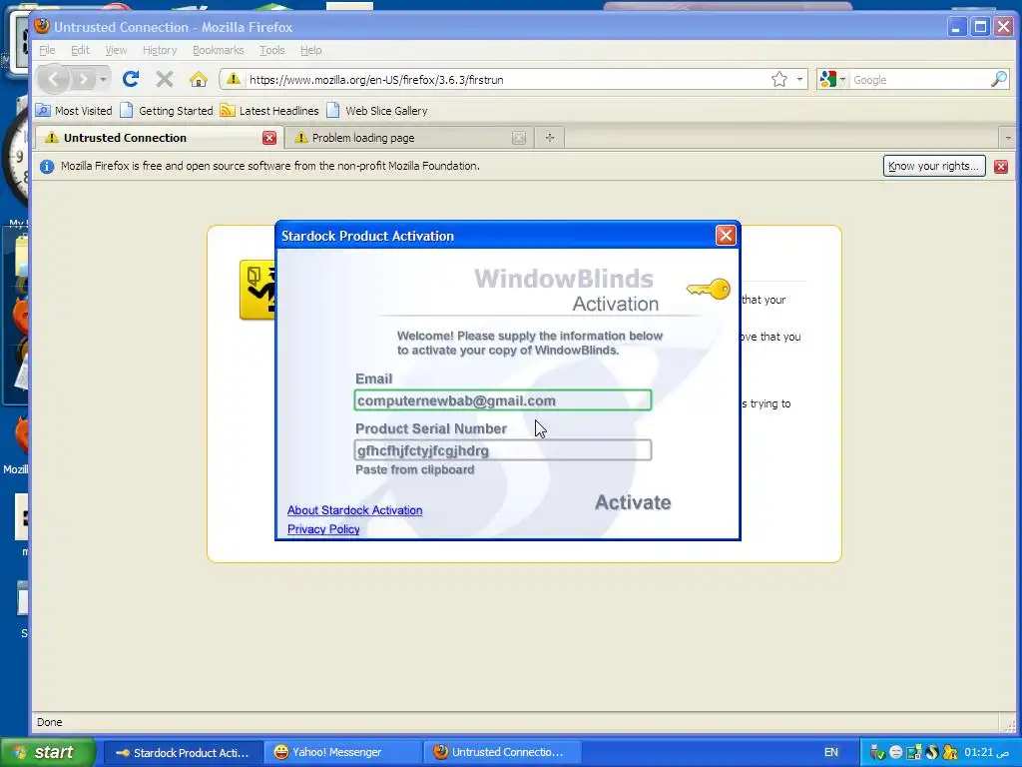Close the Untrusted Connection tab
1022x767 pixels.
pos(269,138)
